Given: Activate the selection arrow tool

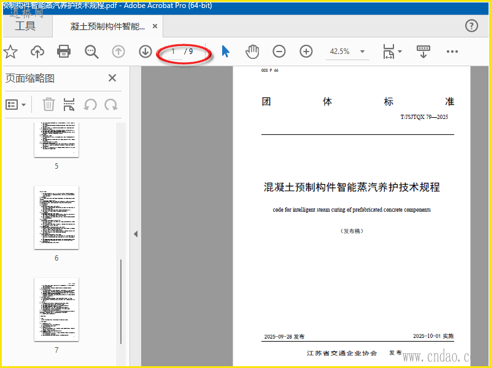Looking at the screenshot, I should [225, 52].
